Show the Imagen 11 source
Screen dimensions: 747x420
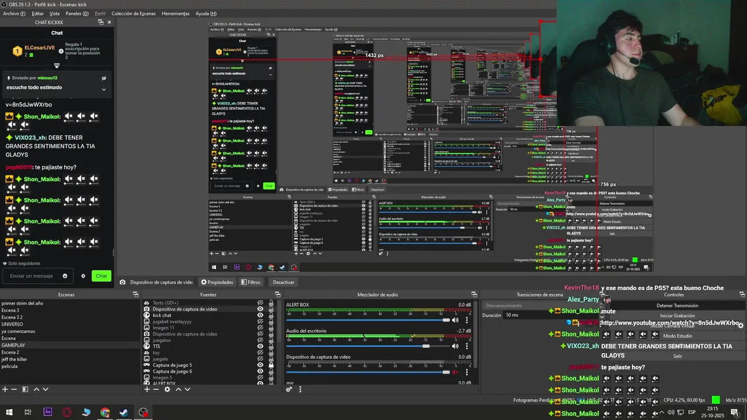pyautogui.click(x=260, y=328)
